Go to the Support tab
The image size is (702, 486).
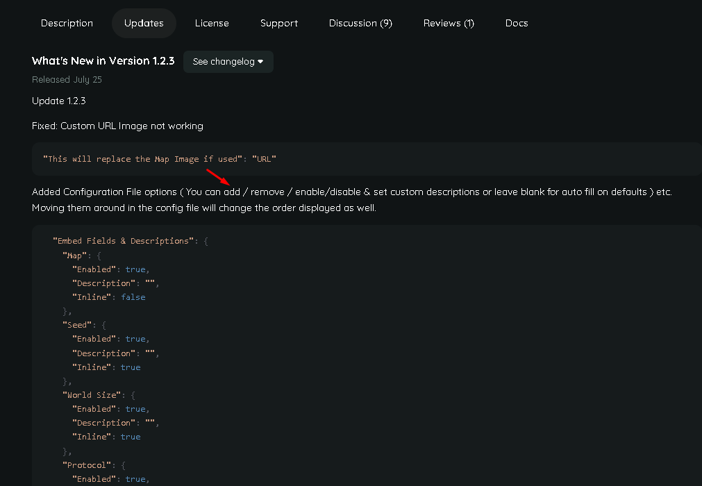(x=279, y=23)
